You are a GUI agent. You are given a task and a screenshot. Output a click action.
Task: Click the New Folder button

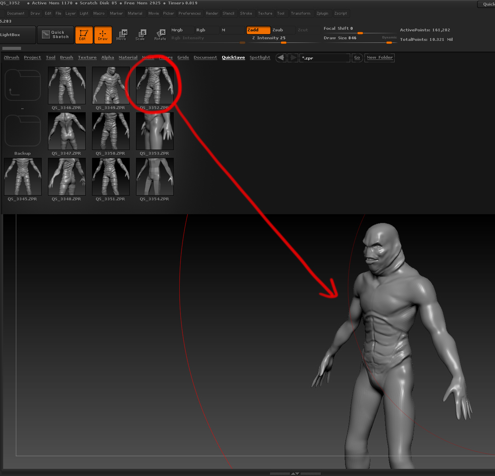(379, 58)
